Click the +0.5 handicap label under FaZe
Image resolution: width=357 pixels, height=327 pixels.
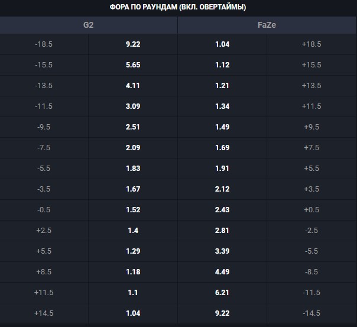point(311,210)
